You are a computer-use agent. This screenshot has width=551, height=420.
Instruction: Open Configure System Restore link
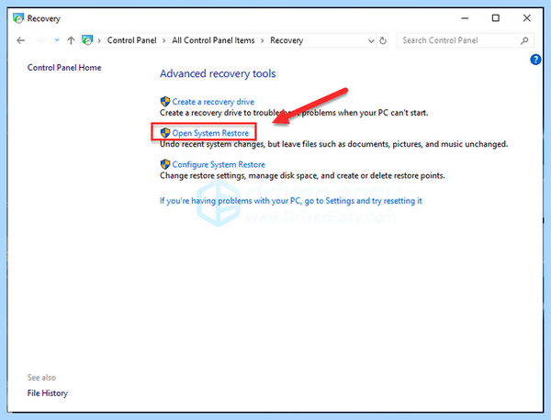pyautogui.click(x=219, y=164)
